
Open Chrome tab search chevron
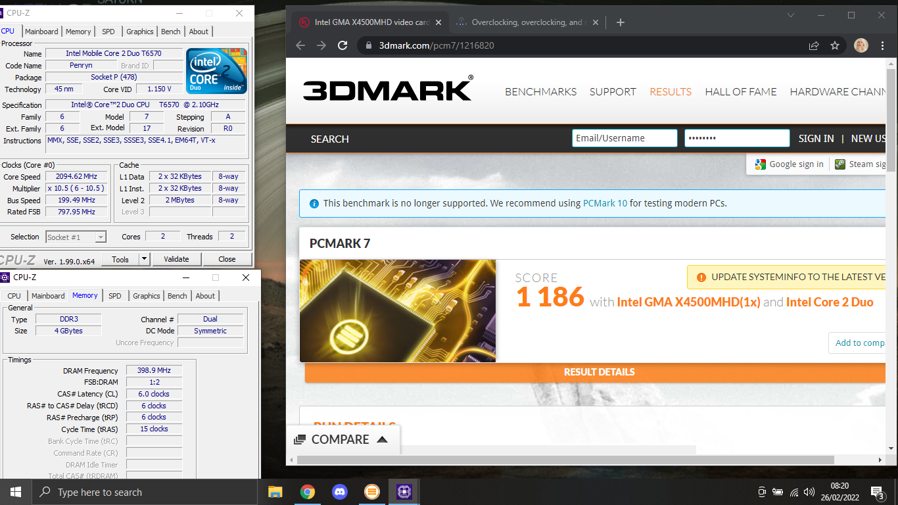[791, 15]
